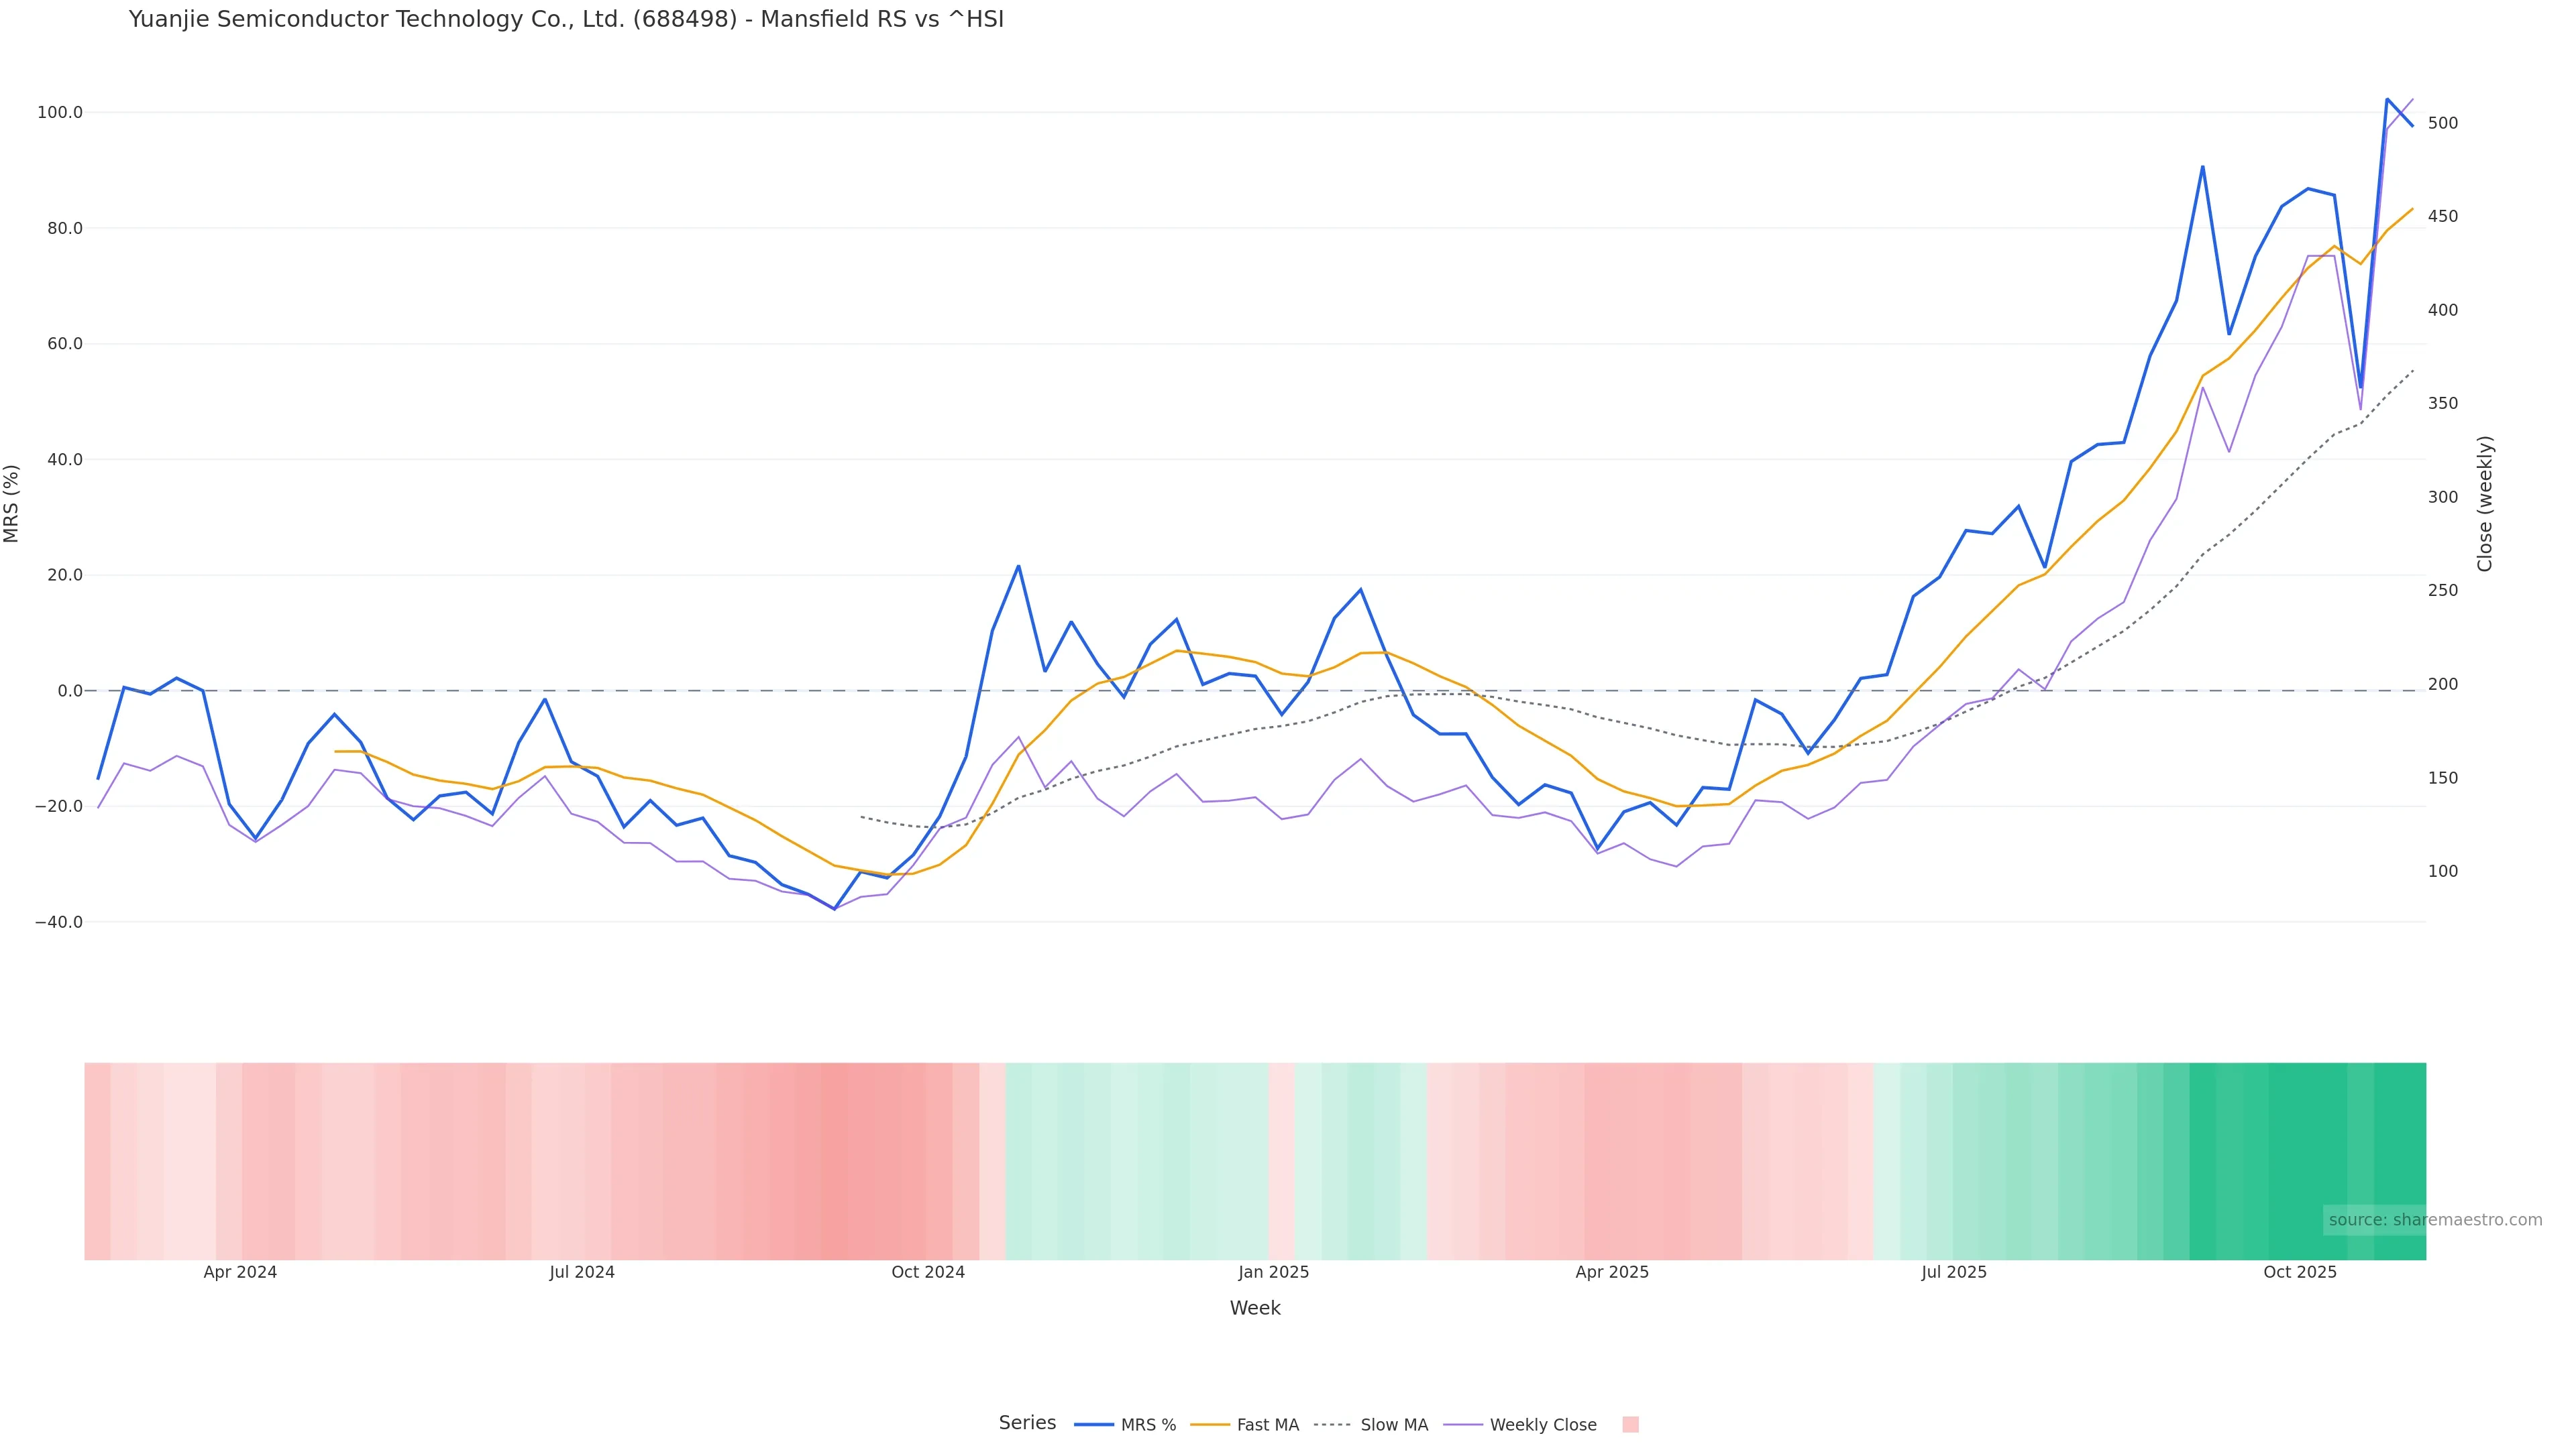Viewport: 2576px width, 1448px height.
Task: Click the '80.0' left axis tick
Action: pyautogui.click(x=64, y=229)
